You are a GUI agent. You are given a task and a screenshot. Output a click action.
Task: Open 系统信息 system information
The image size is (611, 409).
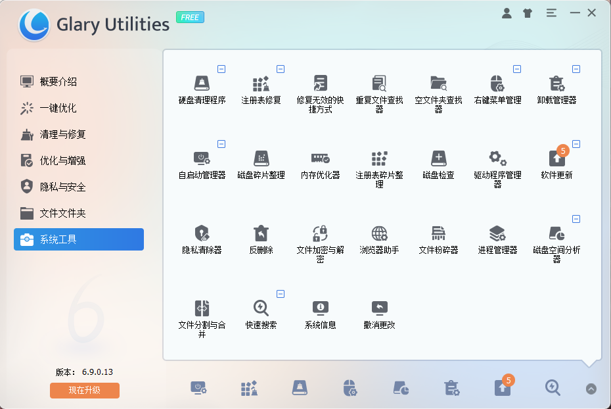point(321,315)
